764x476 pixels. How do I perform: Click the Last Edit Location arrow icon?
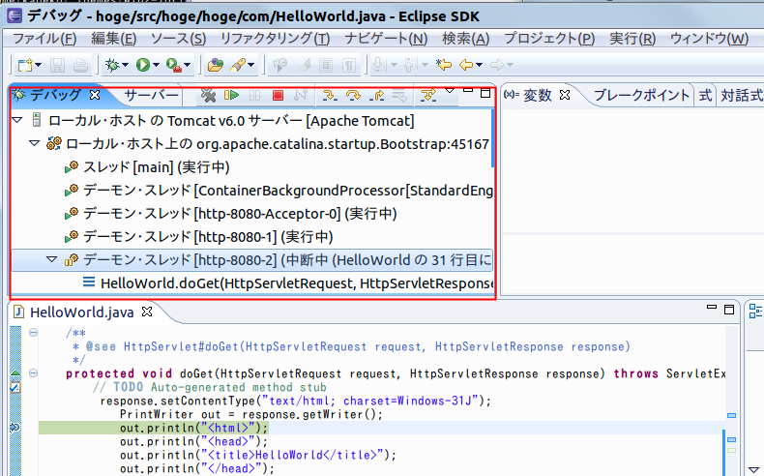[x=443, y=64]
